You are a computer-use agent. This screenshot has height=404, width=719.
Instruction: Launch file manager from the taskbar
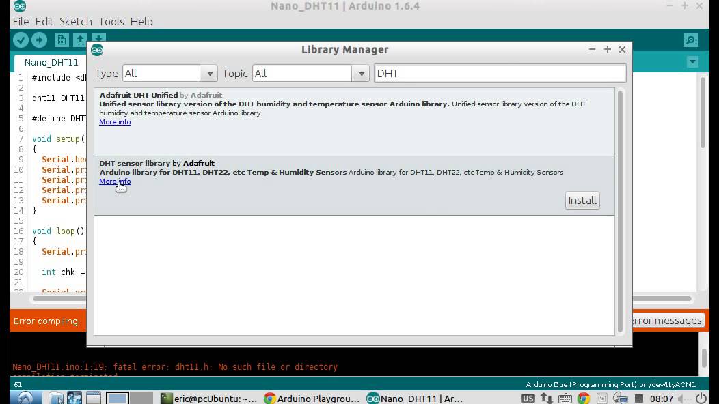pyautogui.click(x=56, y=398)
